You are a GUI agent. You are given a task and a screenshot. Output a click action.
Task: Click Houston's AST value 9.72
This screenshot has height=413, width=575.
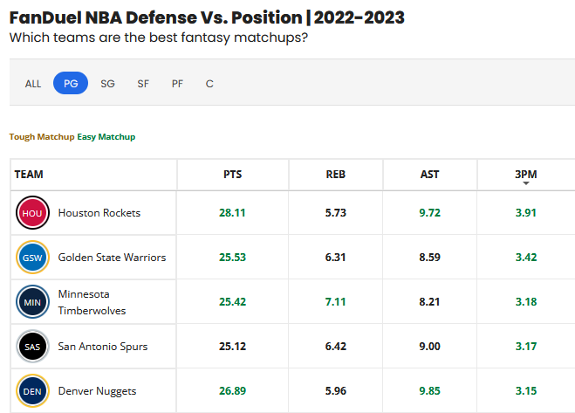[430, 213]
